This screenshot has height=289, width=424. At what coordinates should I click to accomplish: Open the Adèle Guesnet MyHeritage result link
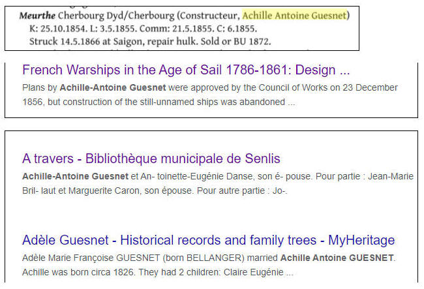pos(208,240)
